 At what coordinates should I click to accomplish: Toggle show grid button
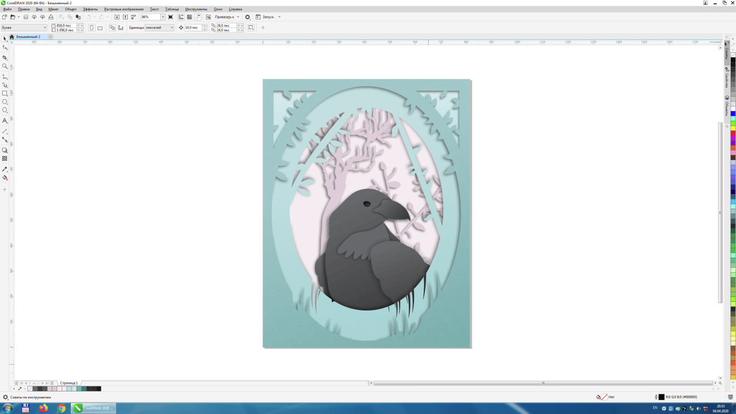click(x=189, y=17)
